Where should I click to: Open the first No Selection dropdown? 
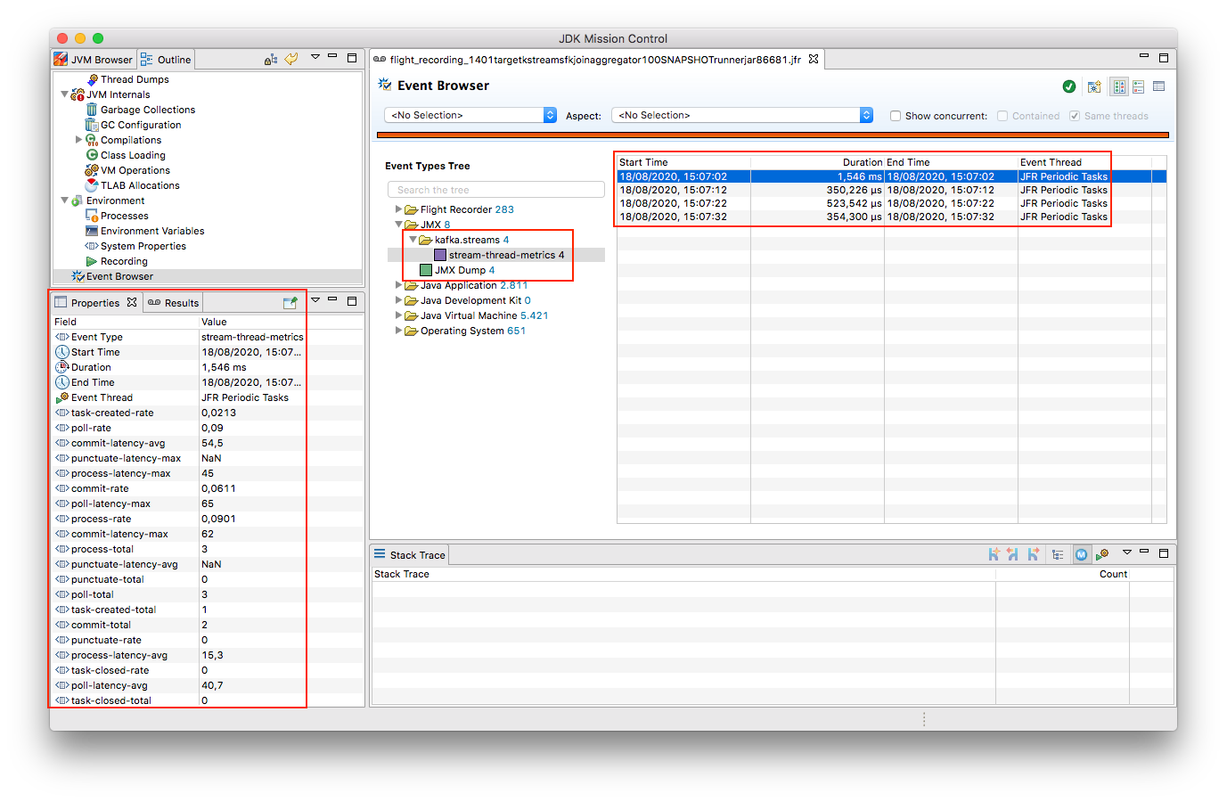[470, 115]
